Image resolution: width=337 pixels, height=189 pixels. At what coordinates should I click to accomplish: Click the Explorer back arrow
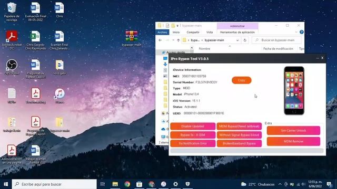(160, 40)
